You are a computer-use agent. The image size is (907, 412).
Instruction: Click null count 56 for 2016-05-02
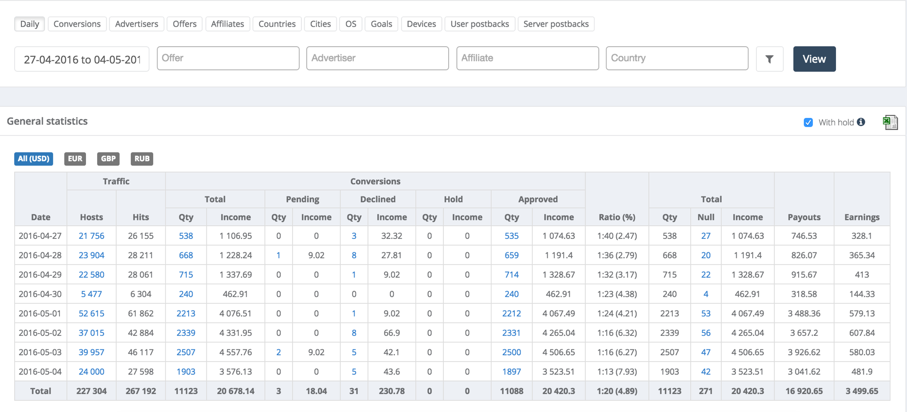click(706, 333)
